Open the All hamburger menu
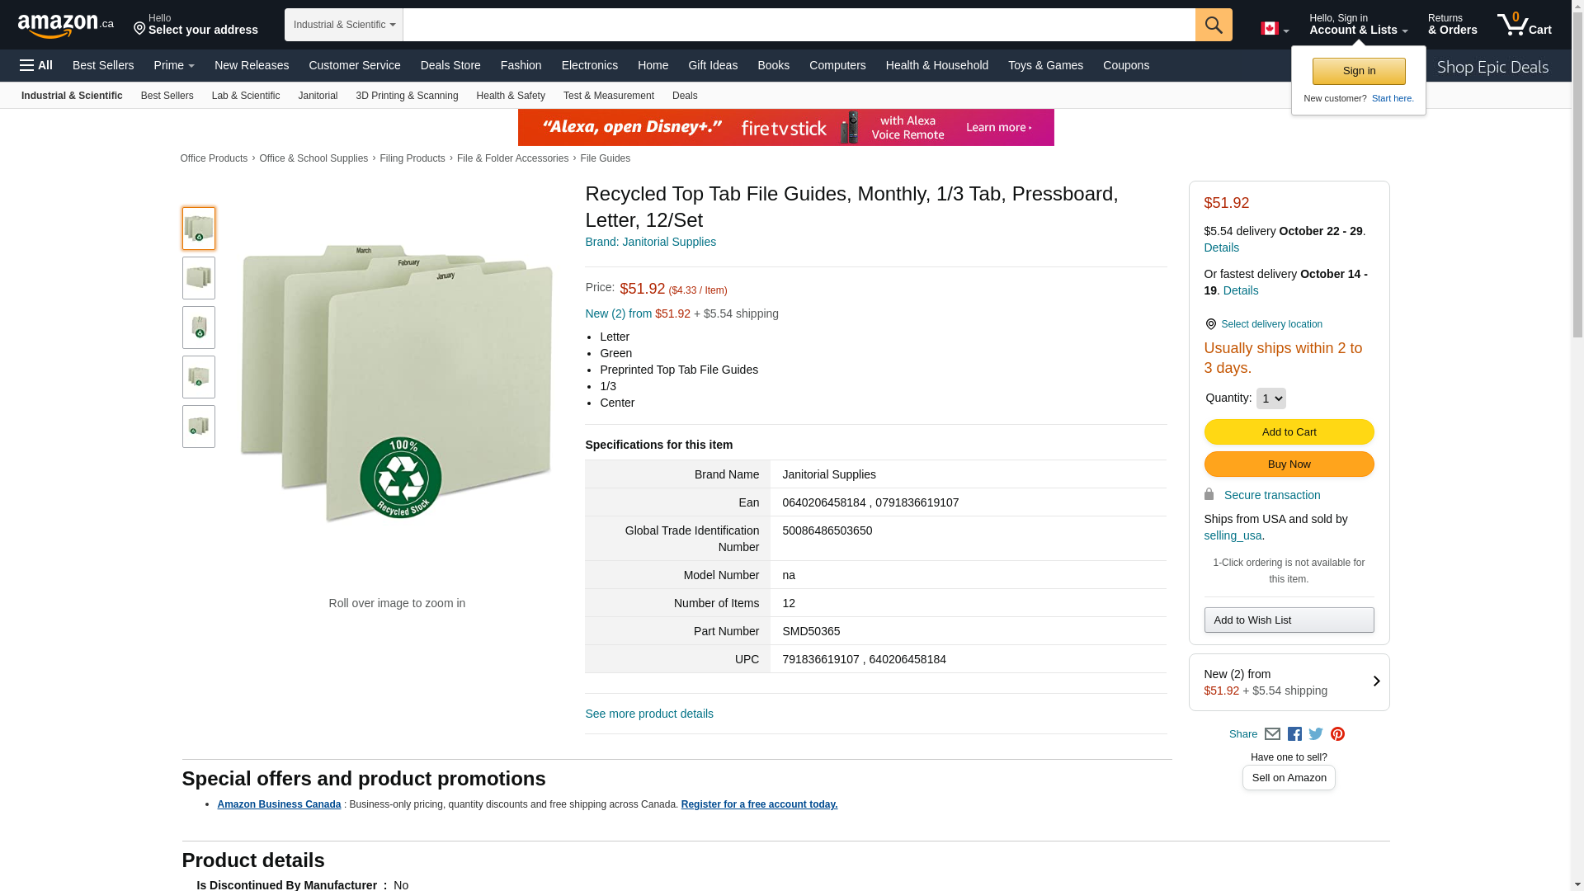 pyautogui.click(x=36, y=65)
